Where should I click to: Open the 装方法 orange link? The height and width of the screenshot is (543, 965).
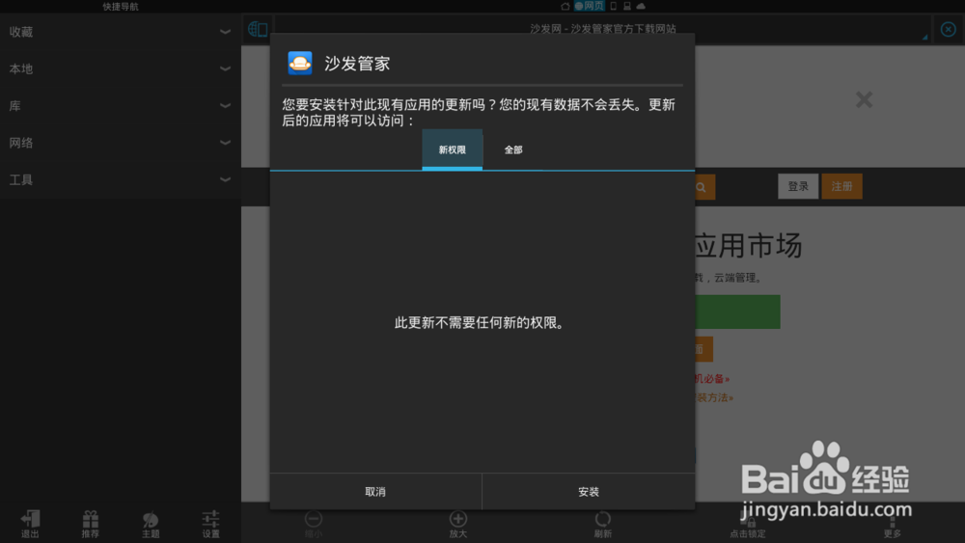click(x=714, y=398)
